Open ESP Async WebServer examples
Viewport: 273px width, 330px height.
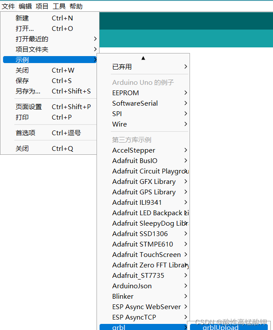(144, 307)
